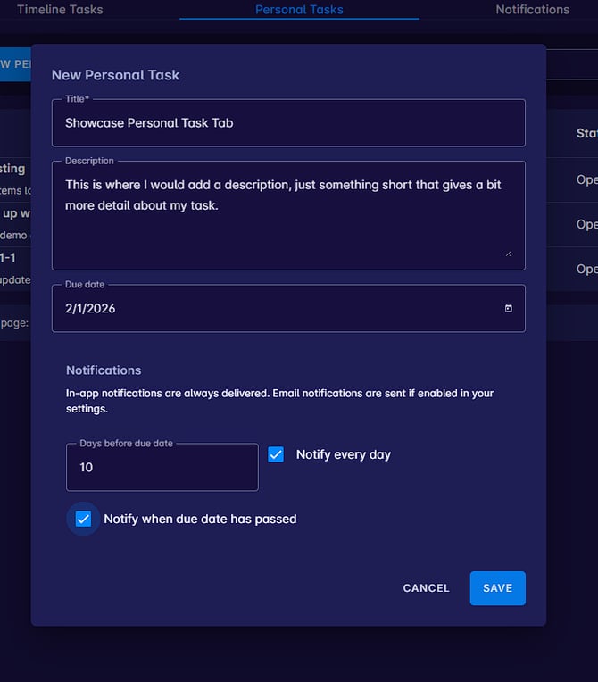The height and width of the screenshot is (682, 598).
Task: Save the new personal task
Action: 497,587
